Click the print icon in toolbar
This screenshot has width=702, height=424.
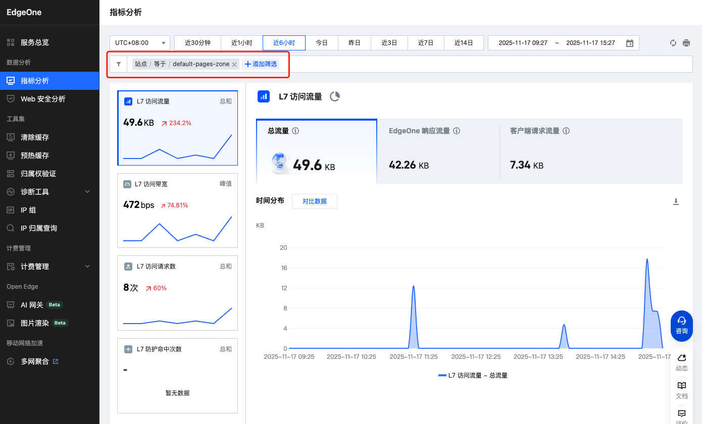click(686, 43)
